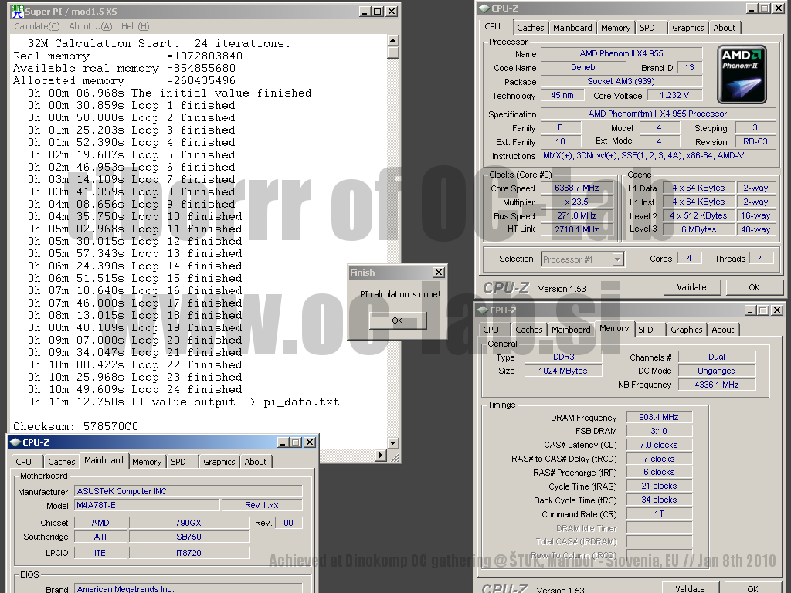Switch to Caches tab in top CPU-Z window
Image resolution: width=791 pixels, height=593 pixels.
[x=530, y=28]
